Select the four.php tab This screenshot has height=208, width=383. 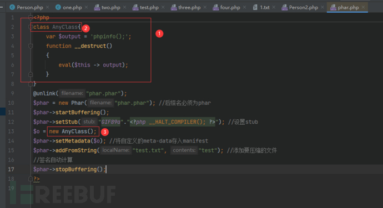[x=229, y=7]
